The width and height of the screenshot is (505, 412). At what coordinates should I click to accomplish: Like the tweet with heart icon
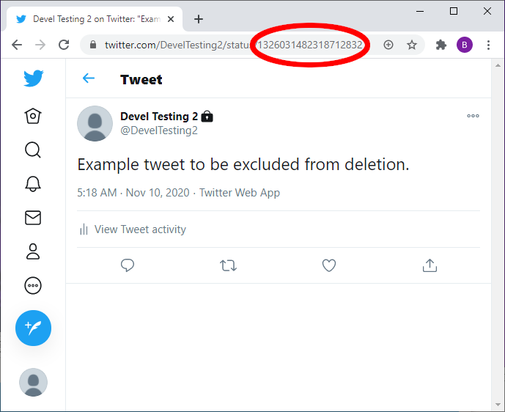coord(329,265)
